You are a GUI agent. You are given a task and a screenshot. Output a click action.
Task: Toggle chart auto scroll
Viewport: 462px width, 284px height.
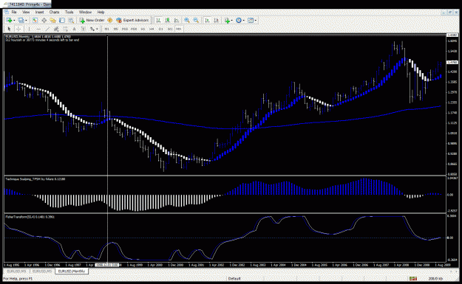207,21
